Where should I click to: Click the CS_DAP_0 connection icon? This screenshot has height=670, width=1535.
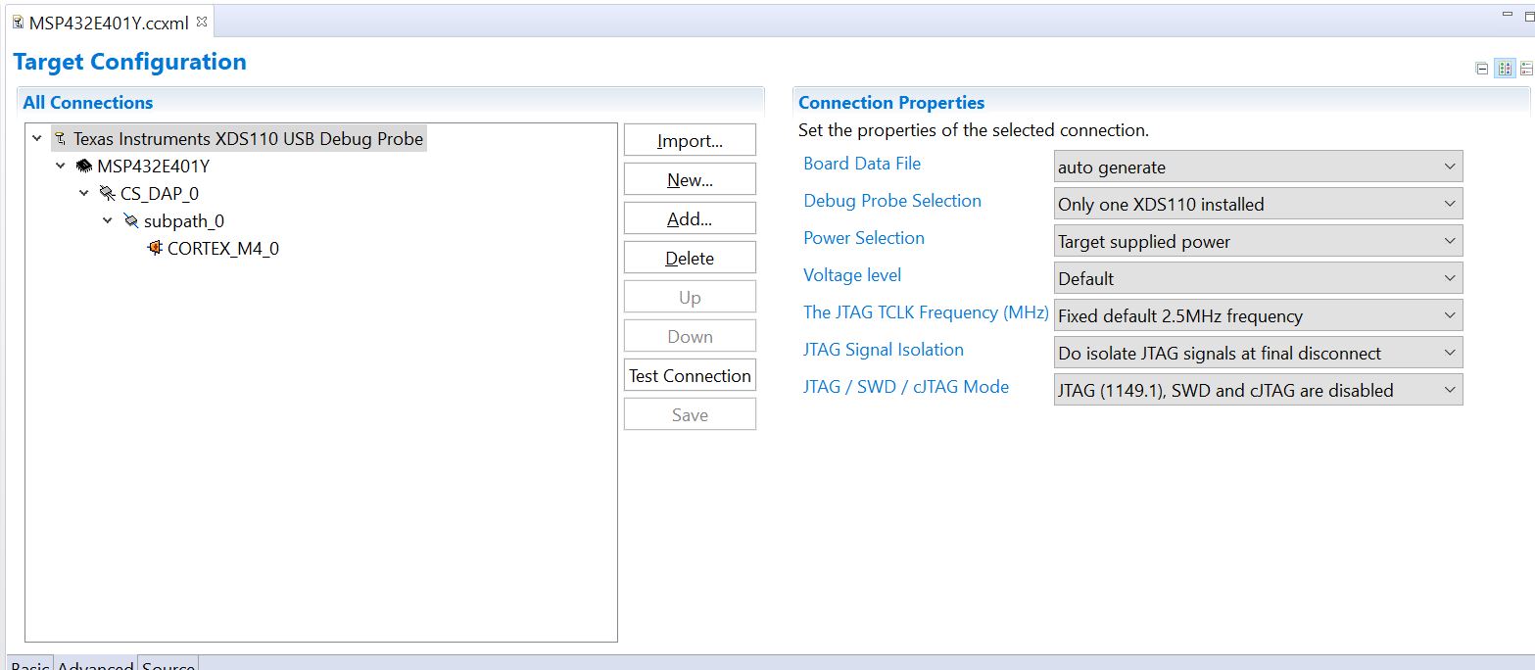pyautogui.click(x=106, y=193)
